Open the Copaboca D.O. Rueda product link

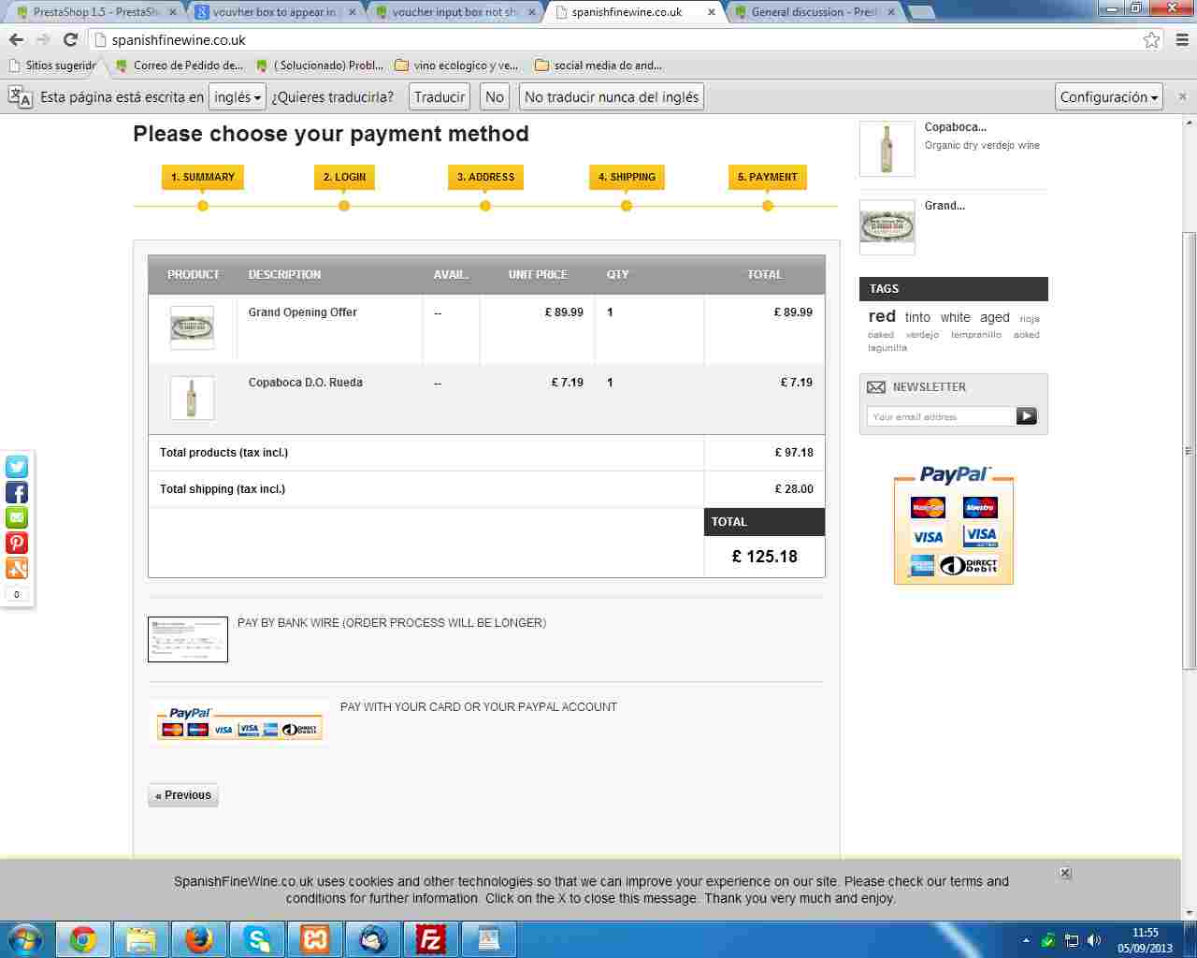(x=306, y=383)
